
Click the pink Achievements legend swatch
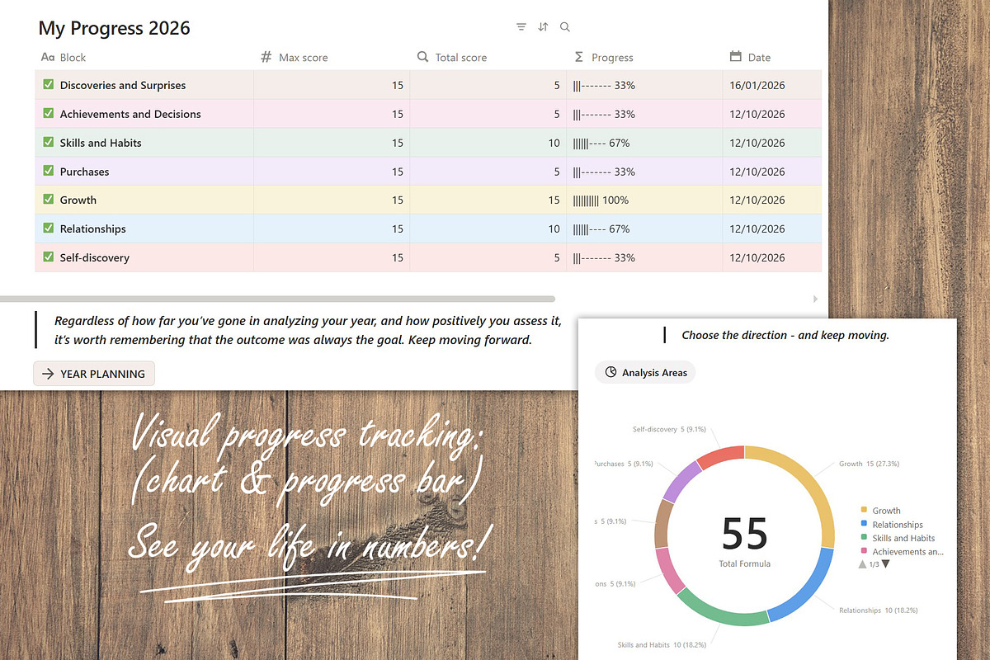point(864,551)
